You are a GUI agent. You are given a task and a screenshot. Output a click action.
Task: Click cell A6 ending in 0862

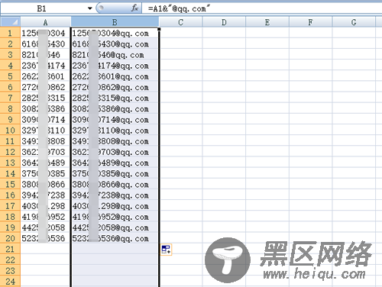45,87
